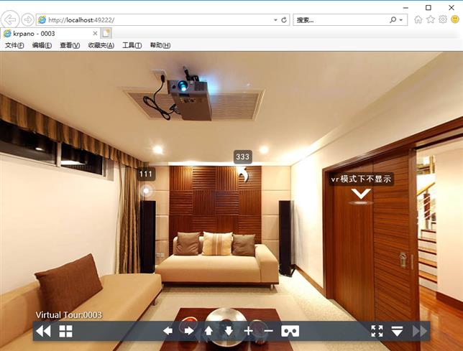The width and height of the screenshot is (463, 351).
Task: Open the browser home page icon
Action: (418, 19)
